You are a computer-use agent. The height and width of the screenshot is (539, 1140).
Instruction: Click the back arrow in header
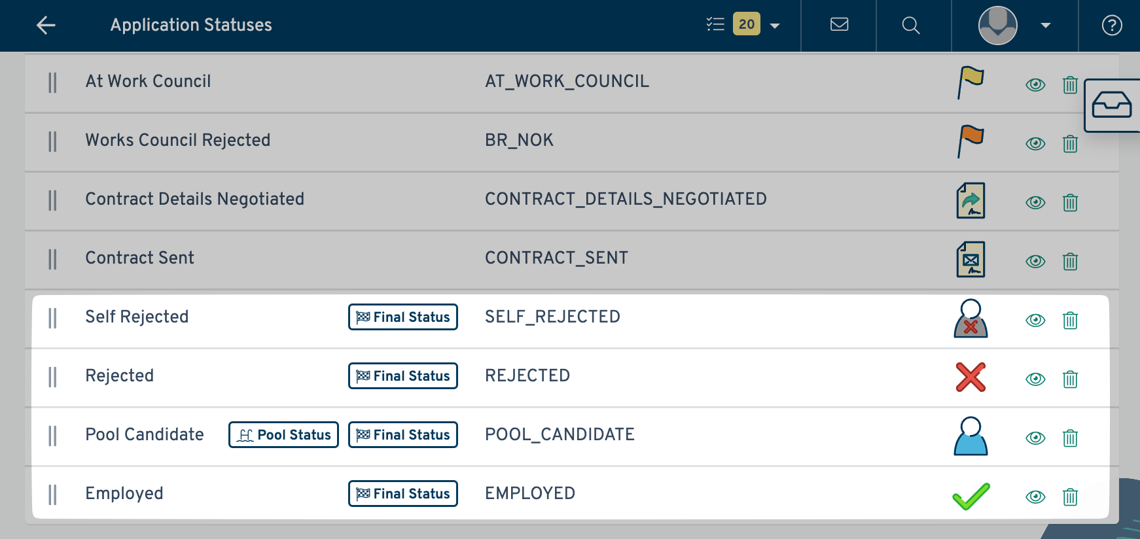pyautogui.click(x=46, y=26)
